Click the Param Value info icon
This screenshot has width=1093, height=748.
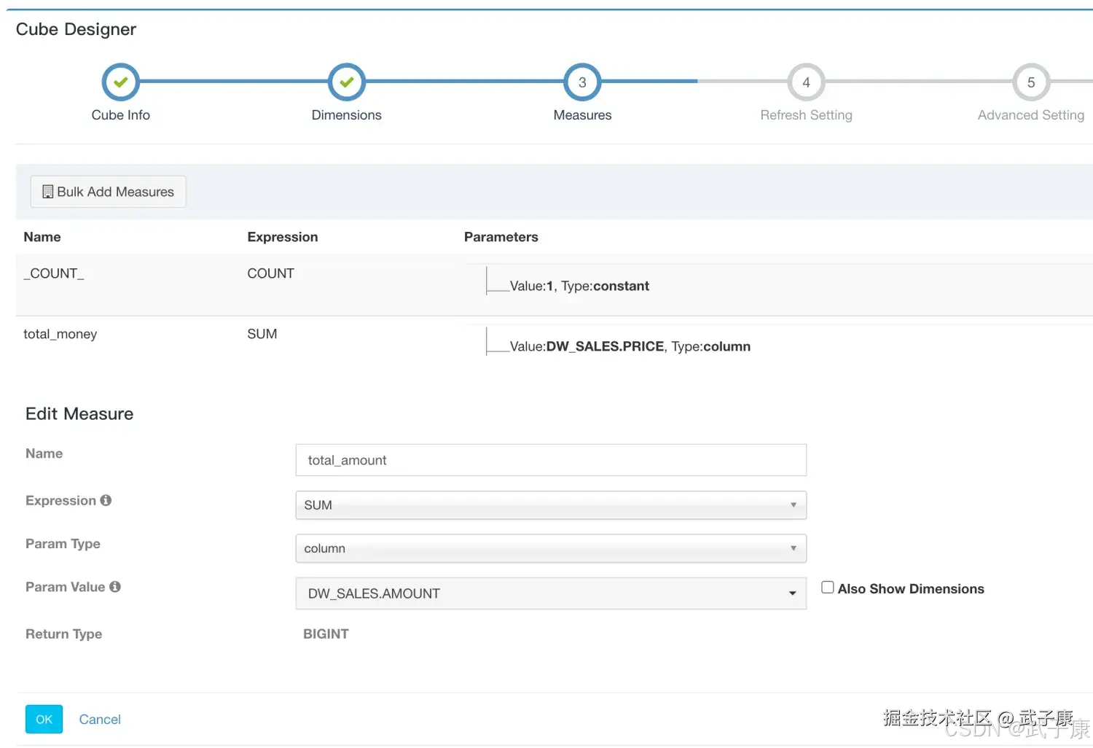click(x=115, y=587)
